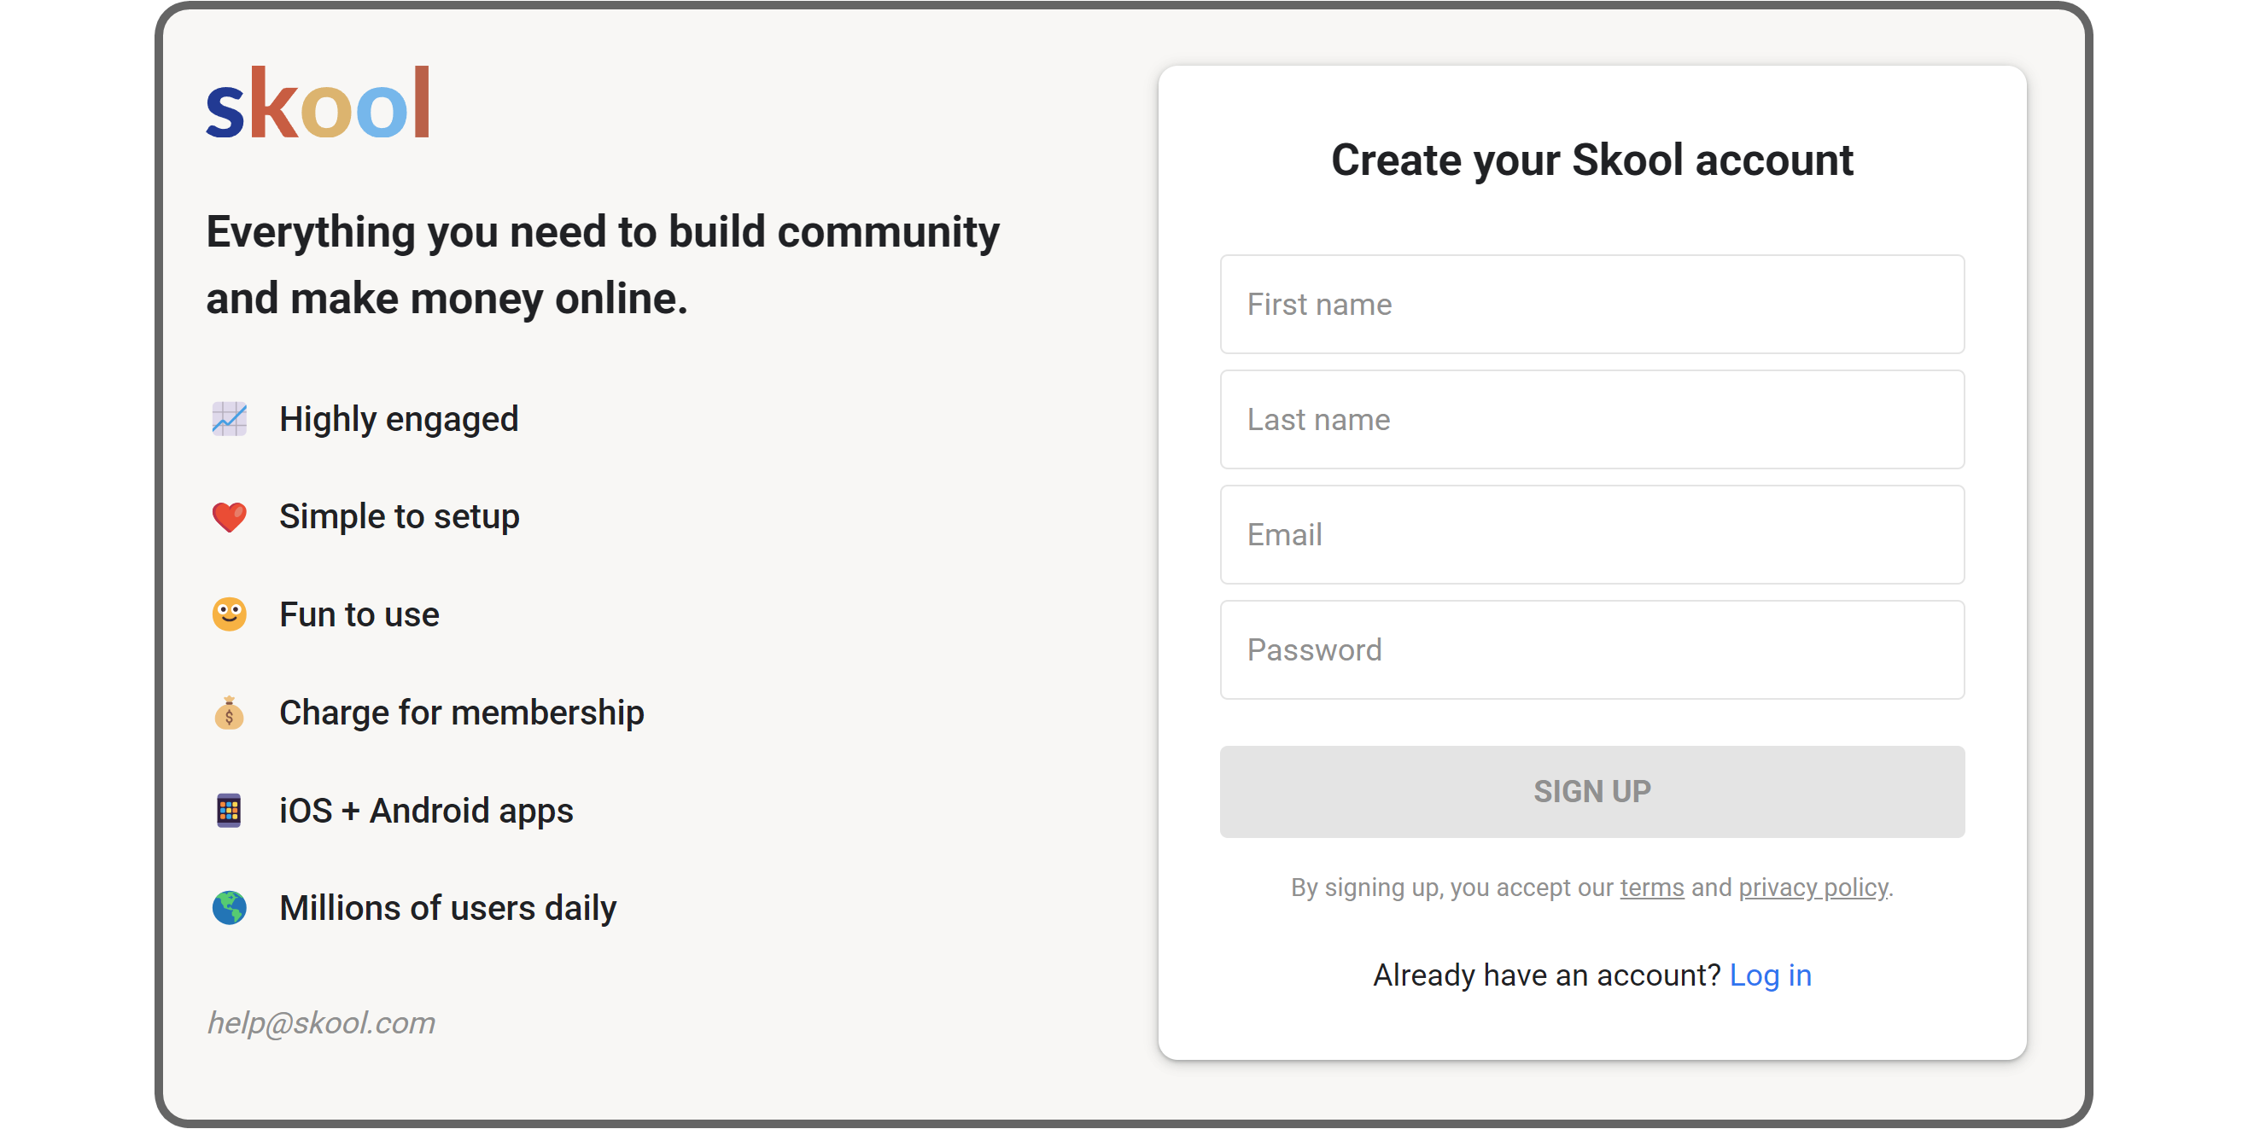Click the Skool logo
Image resolution: width=2248 pixels, height=1129 pixels.
[318, 104]
